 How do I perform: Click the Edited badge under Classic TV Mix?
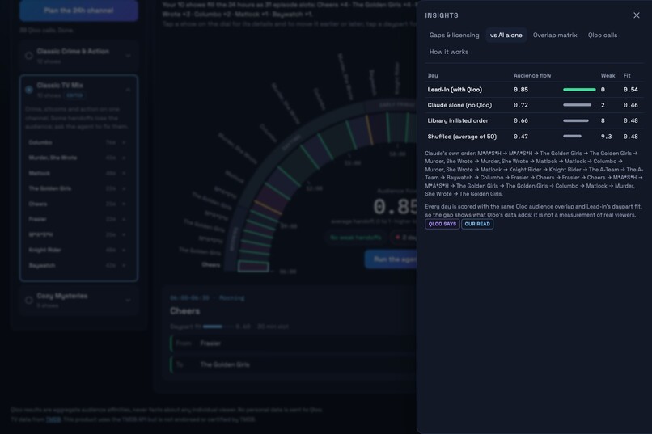[x=74, y=95]
